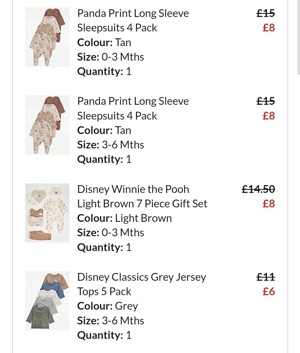Click the Winnie the Pooh gift set image
Image resolution: width=300 pixels, height=353 pixels.
click(x=47, y=213)
